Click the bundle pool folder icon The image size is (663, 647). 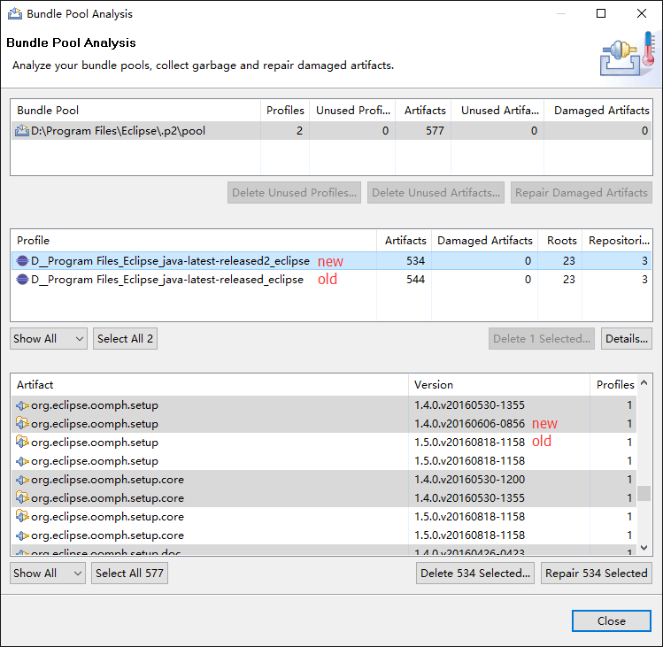[x=22, y=132]
